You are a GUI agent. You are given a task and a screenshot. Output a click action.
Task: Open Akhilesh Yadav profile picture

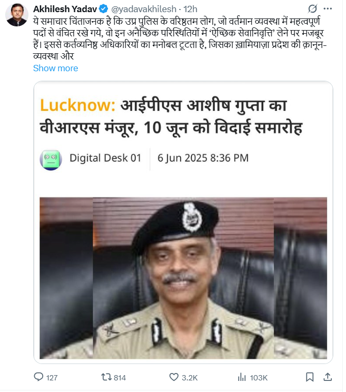coord(17,15)
